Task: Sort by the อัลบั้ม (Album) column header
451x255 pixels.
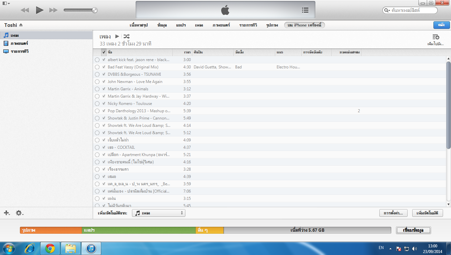Action: click(x=254, y=52)
